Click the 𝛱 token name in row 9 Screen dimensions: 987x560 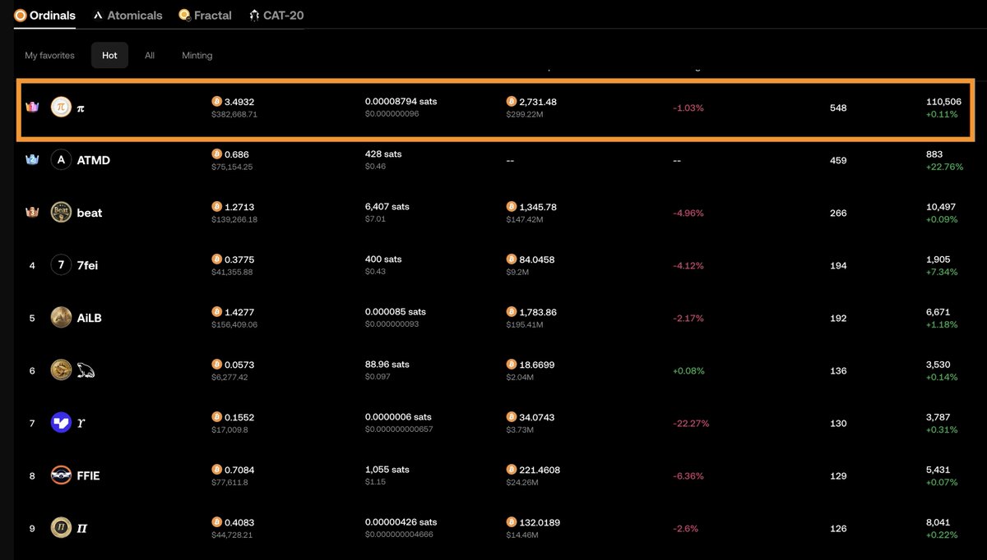[81, 529]
